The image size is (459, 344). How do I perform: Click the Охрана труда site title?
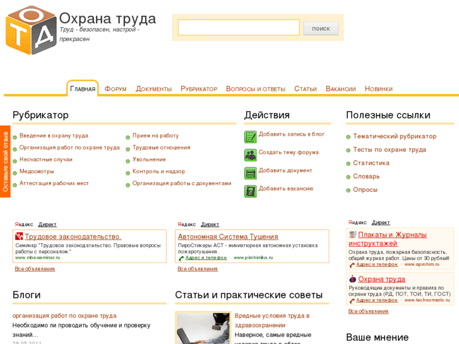[x=107, y=18]
